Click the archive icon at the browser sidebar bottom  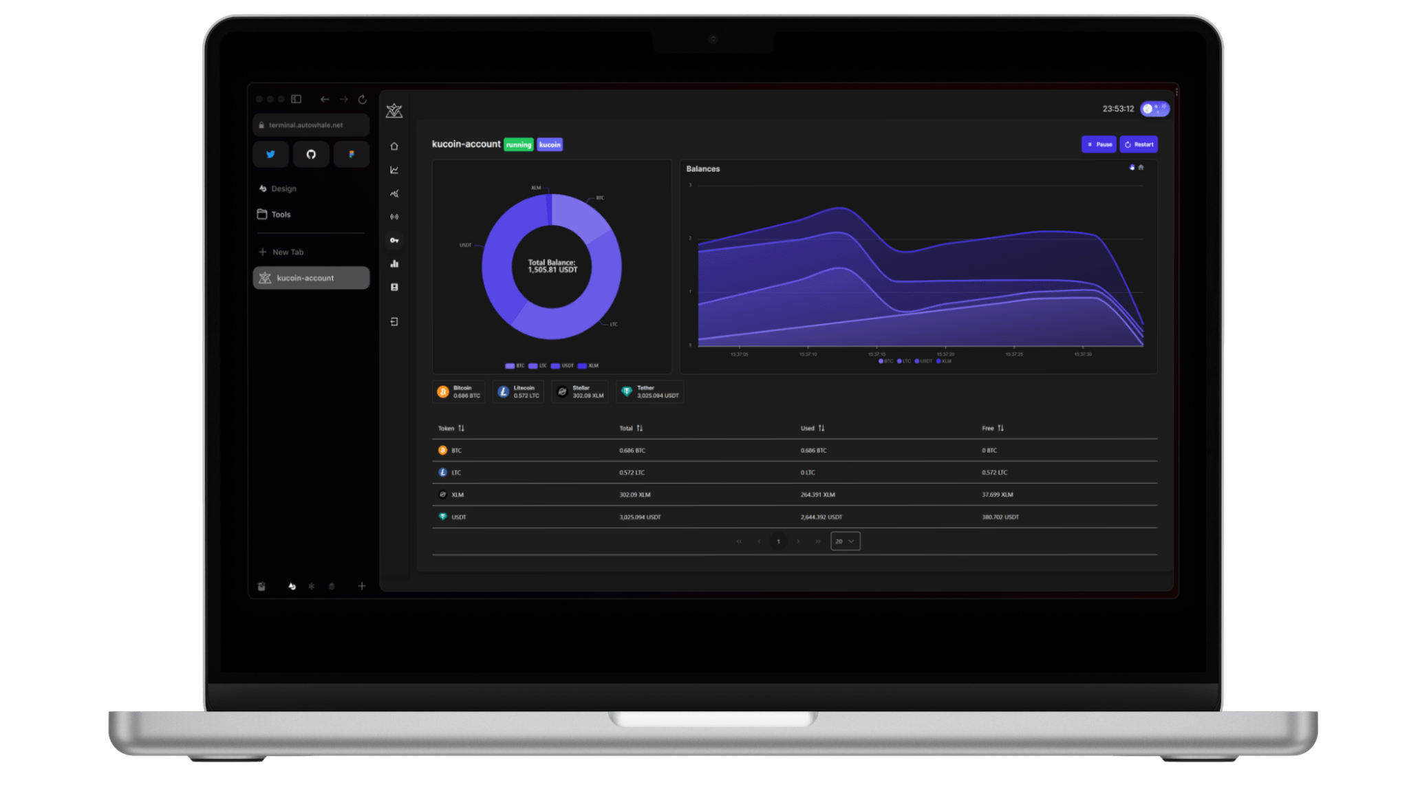point(261,586)
